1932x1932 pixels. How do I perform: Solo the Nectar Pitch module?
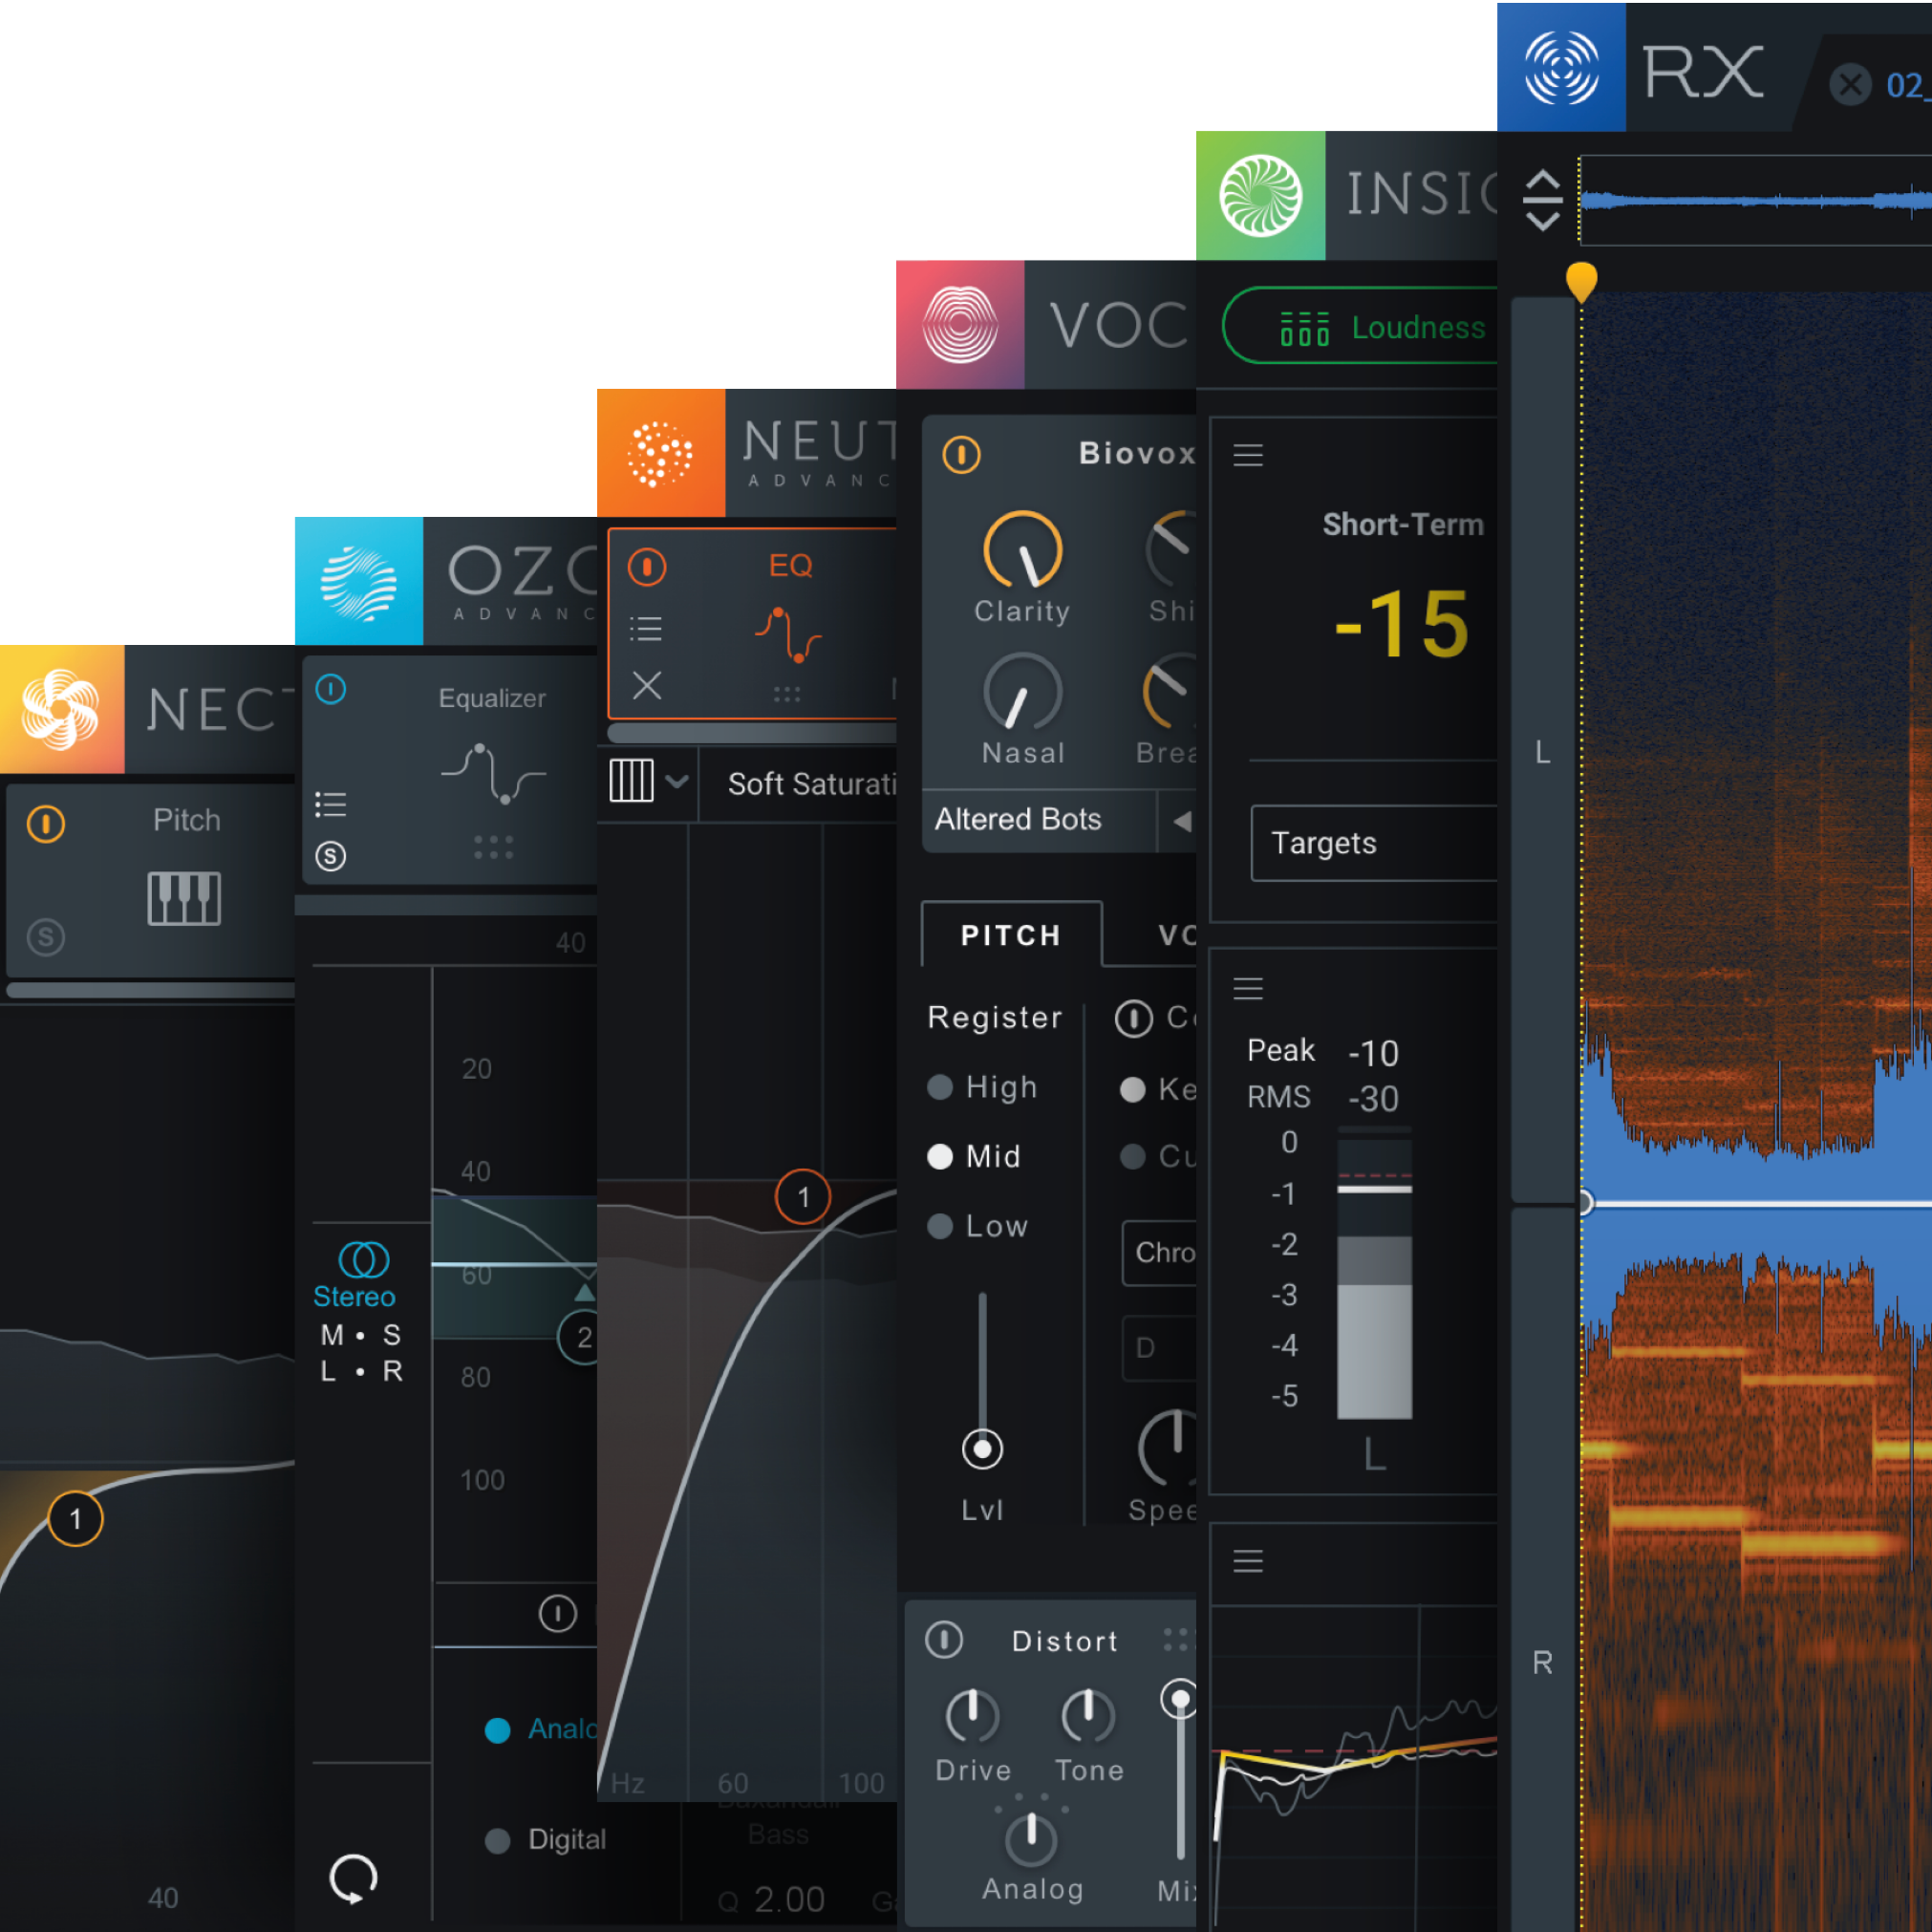[x=45, y=937]
